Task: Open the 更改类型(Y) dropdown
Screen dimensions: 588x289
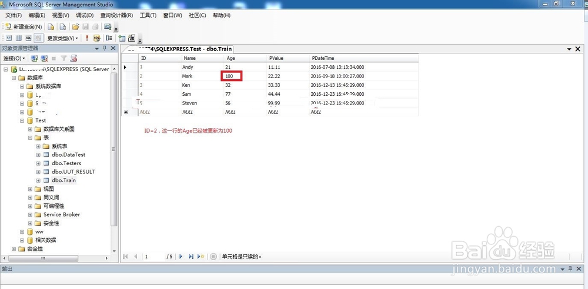Action: (x=63, y=38)
